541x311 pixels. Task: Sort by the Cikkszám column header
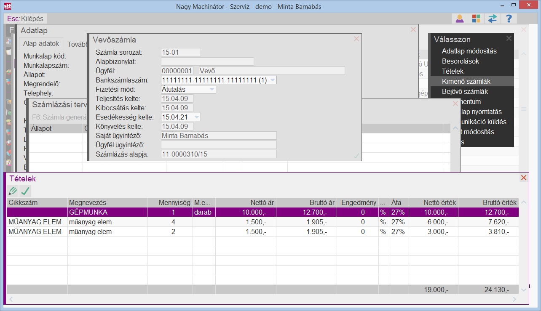pos(37,202)
